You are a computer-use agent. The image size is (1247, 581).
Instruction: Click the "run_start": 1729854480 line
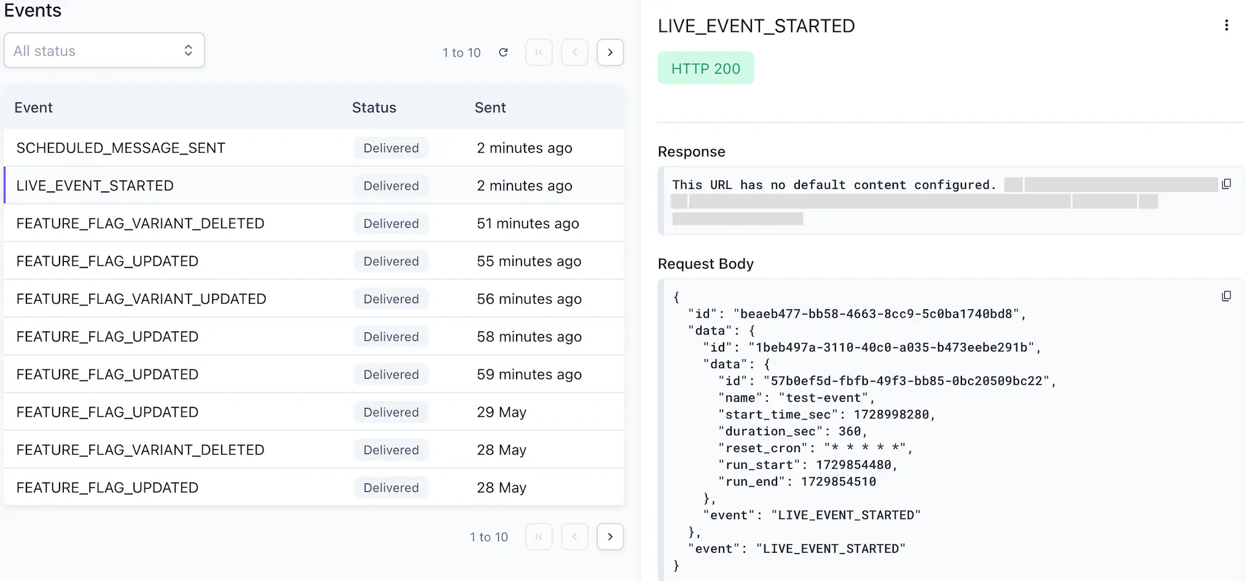(808, 465)
